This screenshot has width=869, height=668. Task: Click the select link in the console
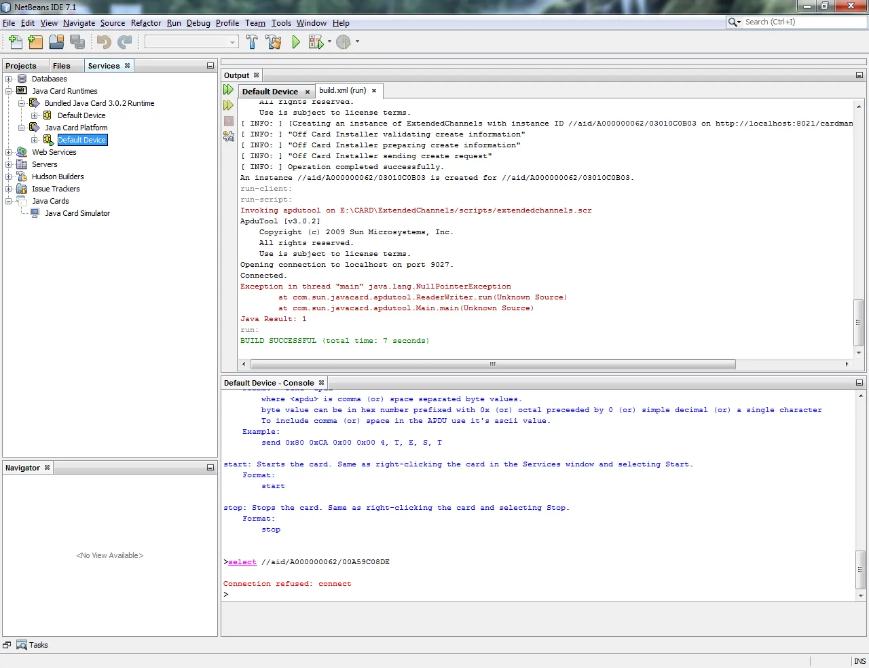[x=242, y=562]
